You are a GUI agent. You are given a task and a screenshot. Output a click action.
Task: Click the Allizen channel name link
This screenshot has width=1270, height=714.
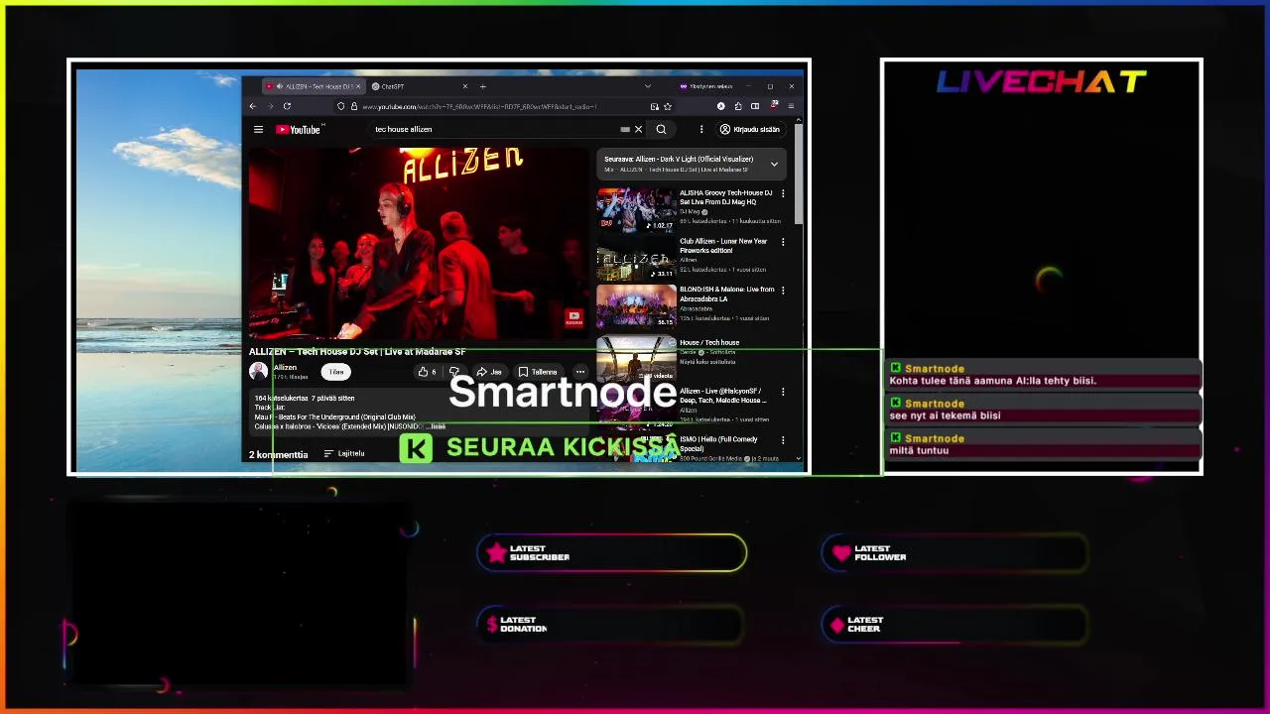[x=285, y=367]
